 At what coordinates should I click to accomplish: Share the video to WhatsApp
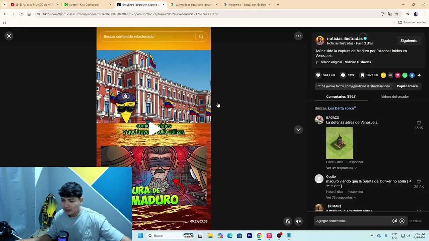point(405,75)
